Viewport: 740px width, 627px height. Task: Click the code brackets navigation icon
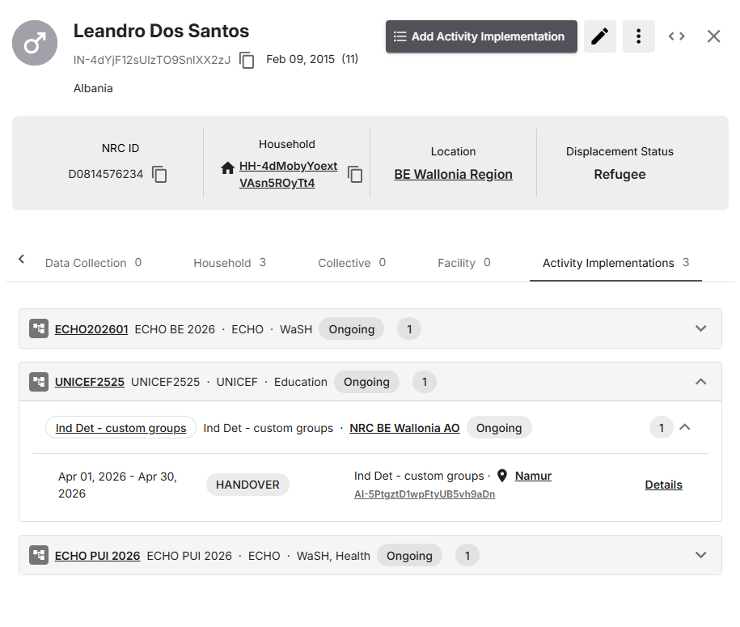click(x=676, y=36)
